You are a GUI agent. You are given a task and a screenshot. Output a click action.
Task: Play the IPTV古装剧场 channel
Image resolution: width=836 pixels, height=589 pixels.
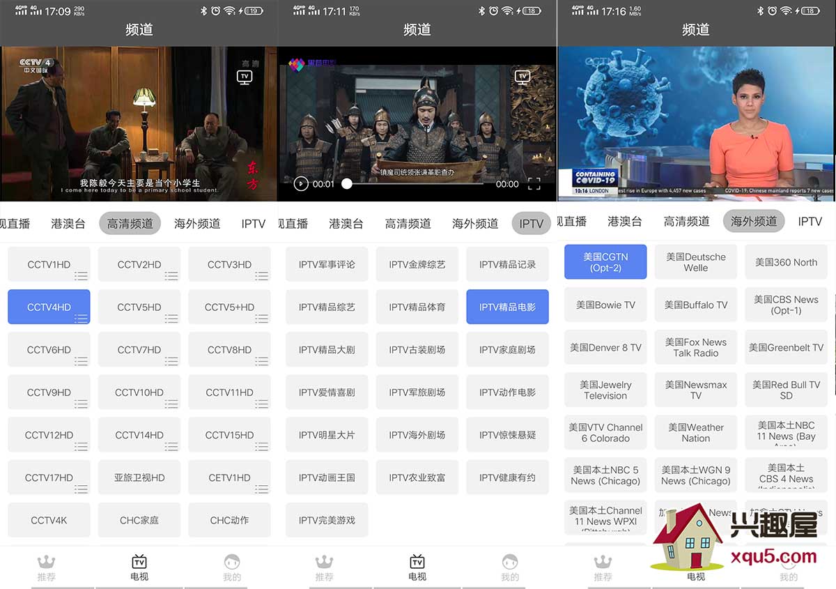tap(417, 350)
